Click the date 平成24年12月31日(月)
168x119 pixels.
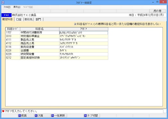tap(151, 15)
